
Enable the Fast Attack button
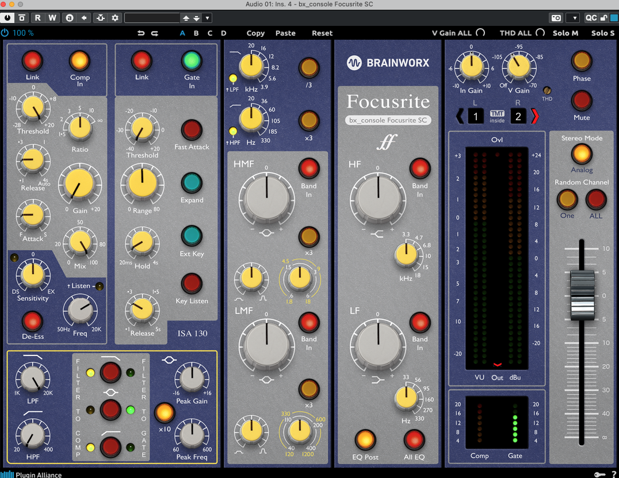tap(192, 130)
